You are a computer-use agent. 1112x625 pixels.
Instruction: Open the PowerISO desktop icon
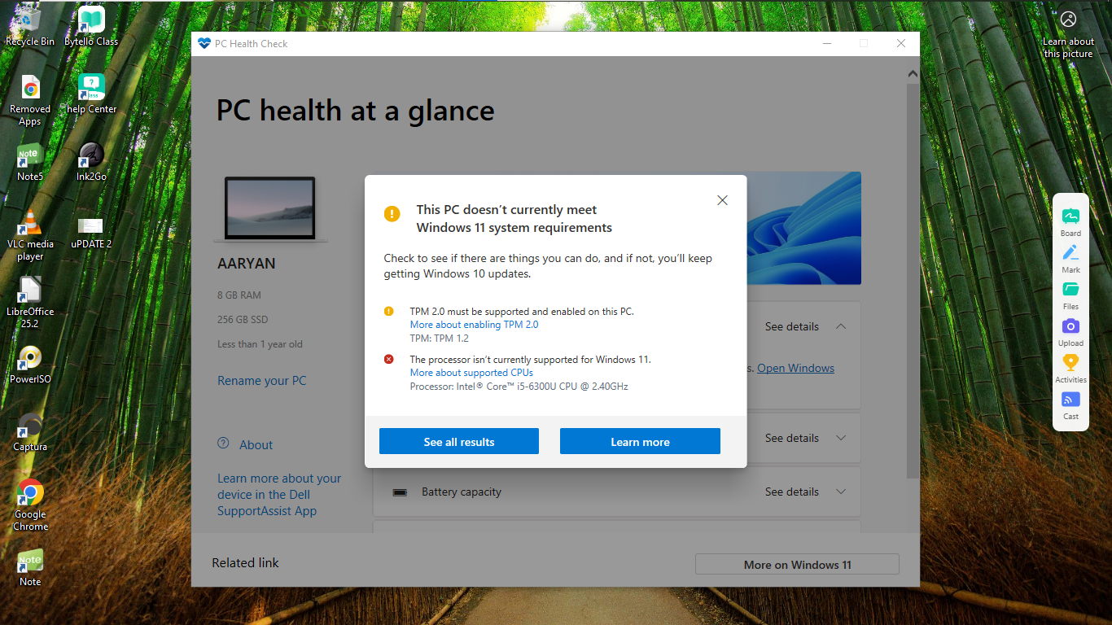click(30, 365)
